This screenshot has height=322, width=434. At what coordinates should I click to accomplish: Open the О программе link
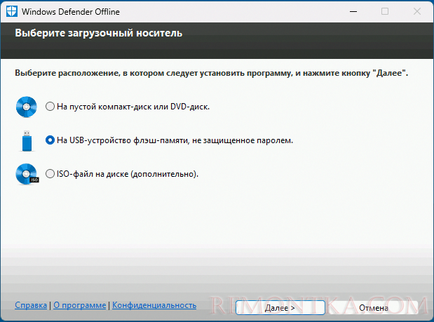80,305
